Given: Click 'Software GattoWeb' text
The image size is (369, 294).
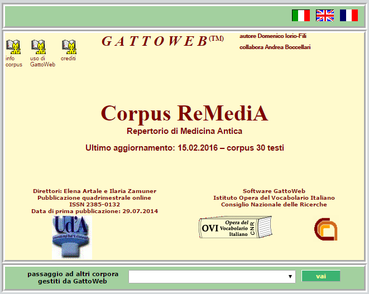Looking at the screenshot, I should click(274, 191).
